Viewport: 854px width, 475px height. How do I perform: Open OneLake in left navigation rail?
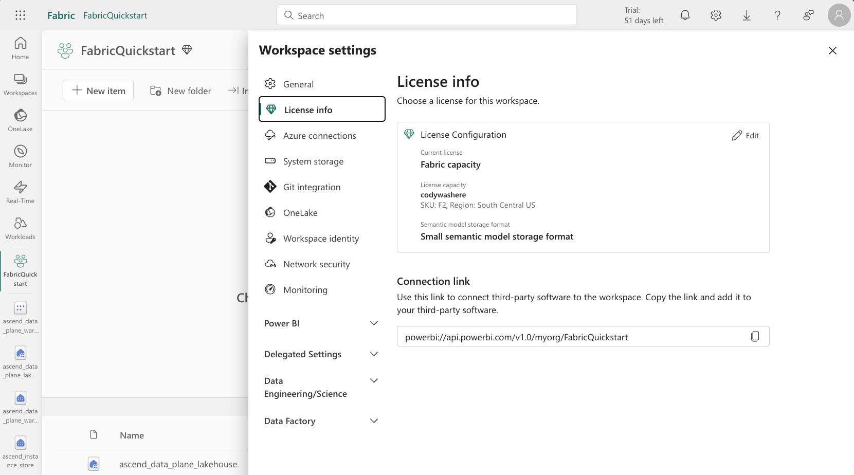[x=21, y=120]
